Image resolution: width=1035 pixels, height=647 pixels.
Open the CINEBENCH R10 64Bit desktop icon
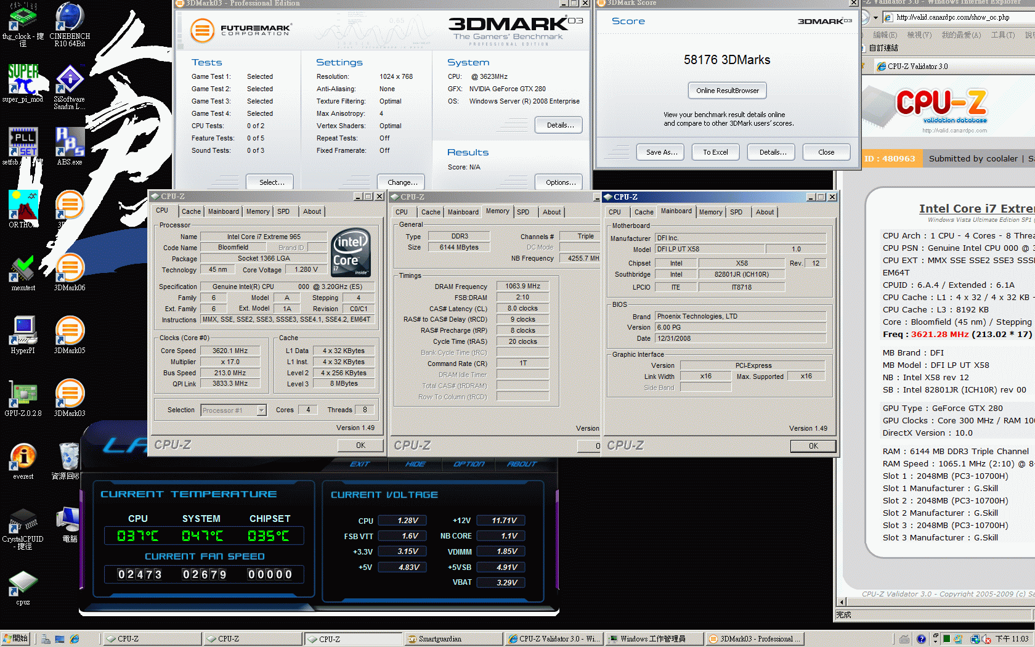[70, 25]
